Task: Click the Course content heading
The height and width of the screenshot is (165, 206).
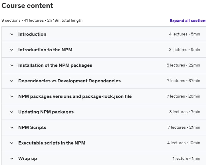Action: 27,6
